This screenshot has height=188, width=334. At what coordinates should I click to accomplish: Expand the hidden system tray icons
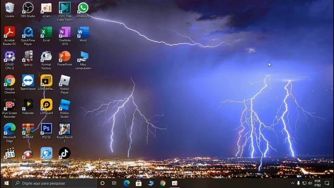[x=292, y=183]
